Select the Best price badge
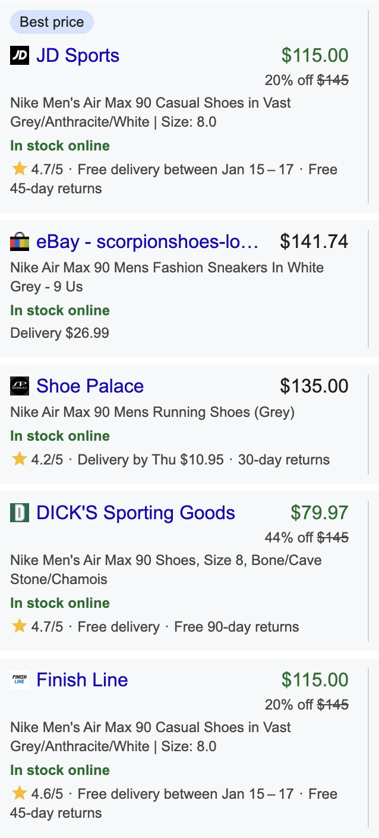 click(50, 22)
